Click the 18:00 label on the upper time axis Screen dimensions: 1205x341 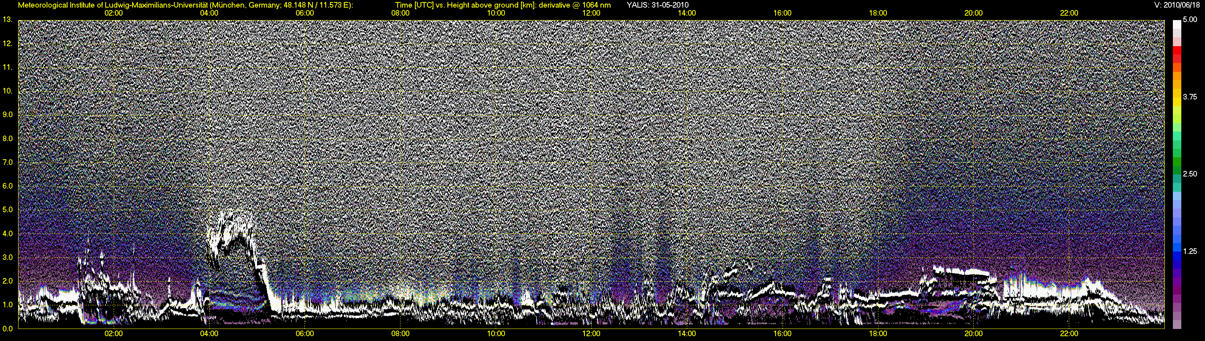878,13
